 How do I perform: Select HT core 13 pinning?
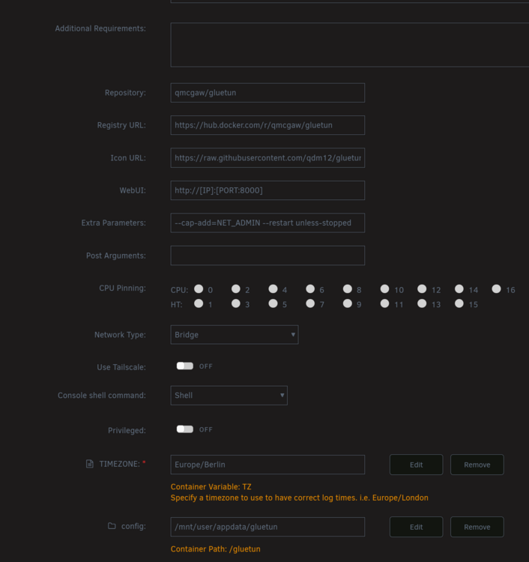tap(422, 303)
